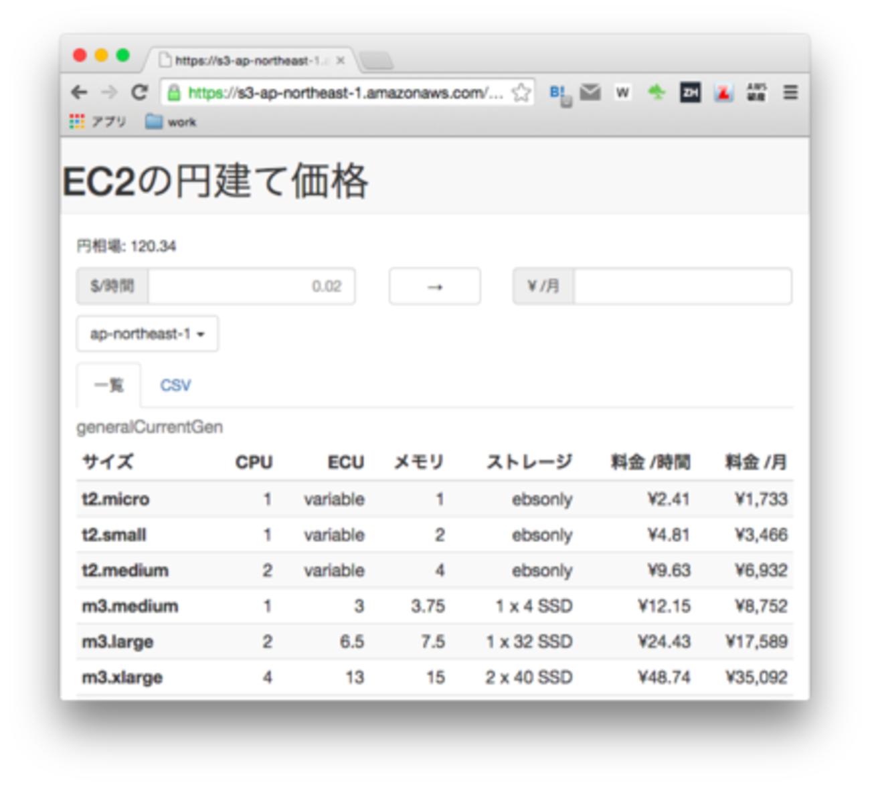This screenshot has width=870, height=787.
Task: Click the browser back arrow
Action: 79,92
